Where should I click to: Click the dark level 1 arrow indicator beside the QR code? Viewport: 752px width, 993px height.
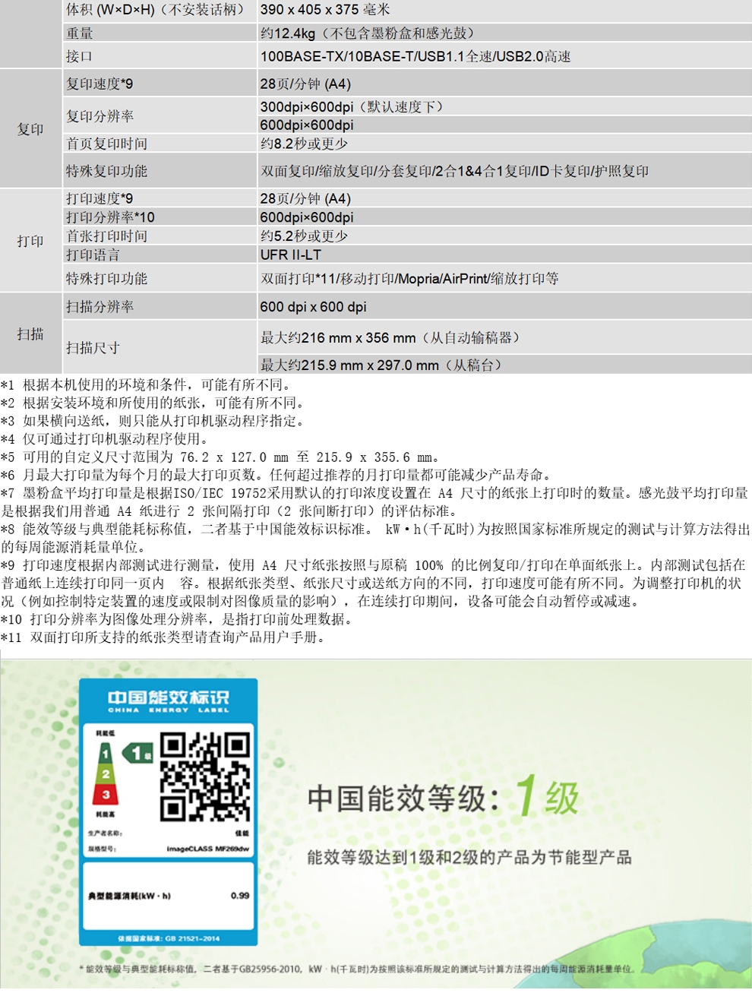click(138, 753)
